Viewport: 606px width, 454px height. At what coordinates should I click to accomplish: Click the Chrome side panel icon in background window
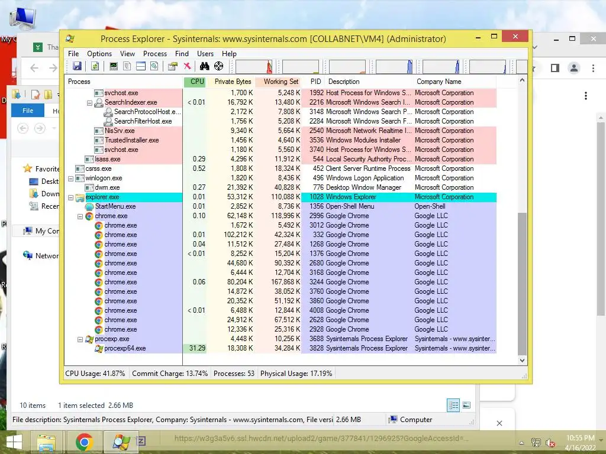click(555, 68)
